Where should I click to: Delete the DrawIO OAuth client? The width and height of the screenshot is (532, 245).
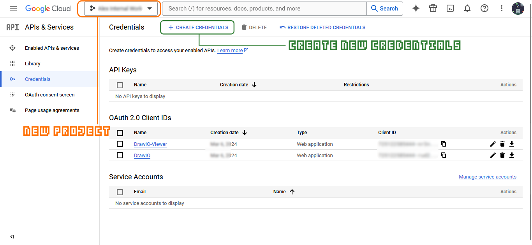[502, 155]
